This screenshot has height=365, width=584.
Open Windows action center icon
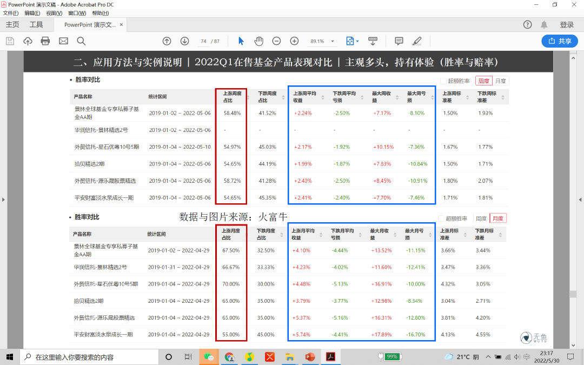570,357
